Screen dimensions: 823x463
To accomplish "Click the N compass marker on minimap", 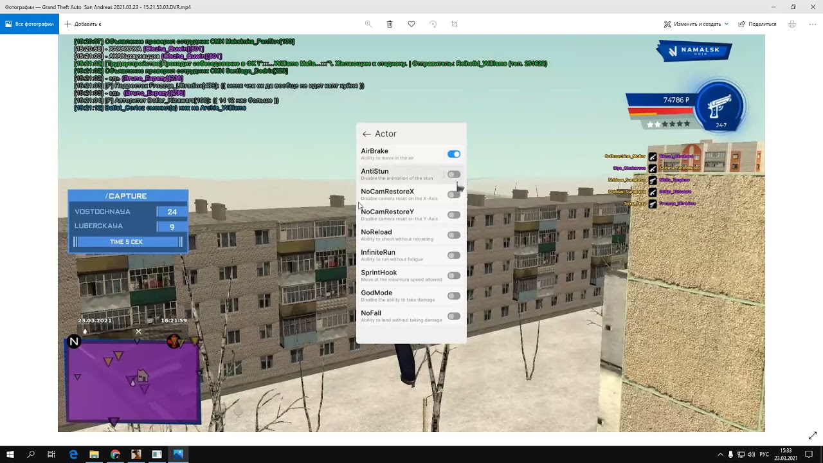I will [74, 341].
